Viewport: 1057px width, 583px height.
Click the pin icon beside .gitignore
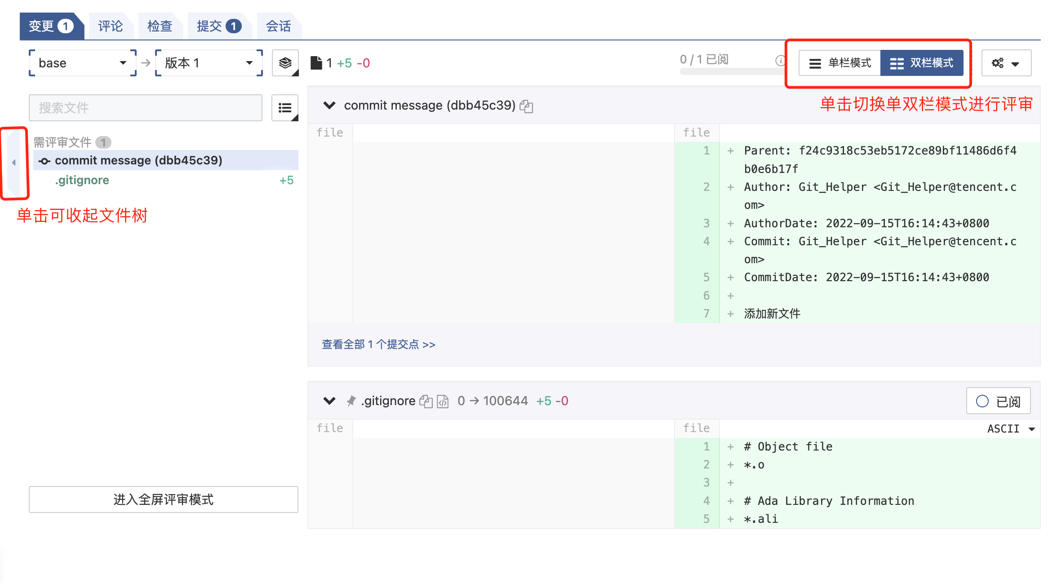[351, 401]
